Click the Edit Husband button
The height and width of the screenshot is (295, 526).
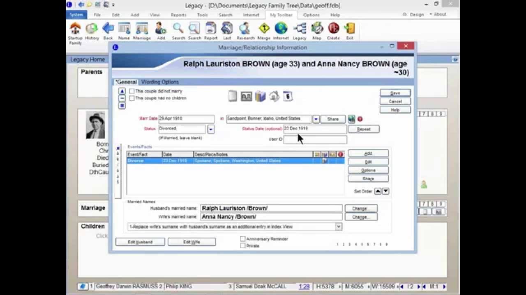click(x=140, y=242)
